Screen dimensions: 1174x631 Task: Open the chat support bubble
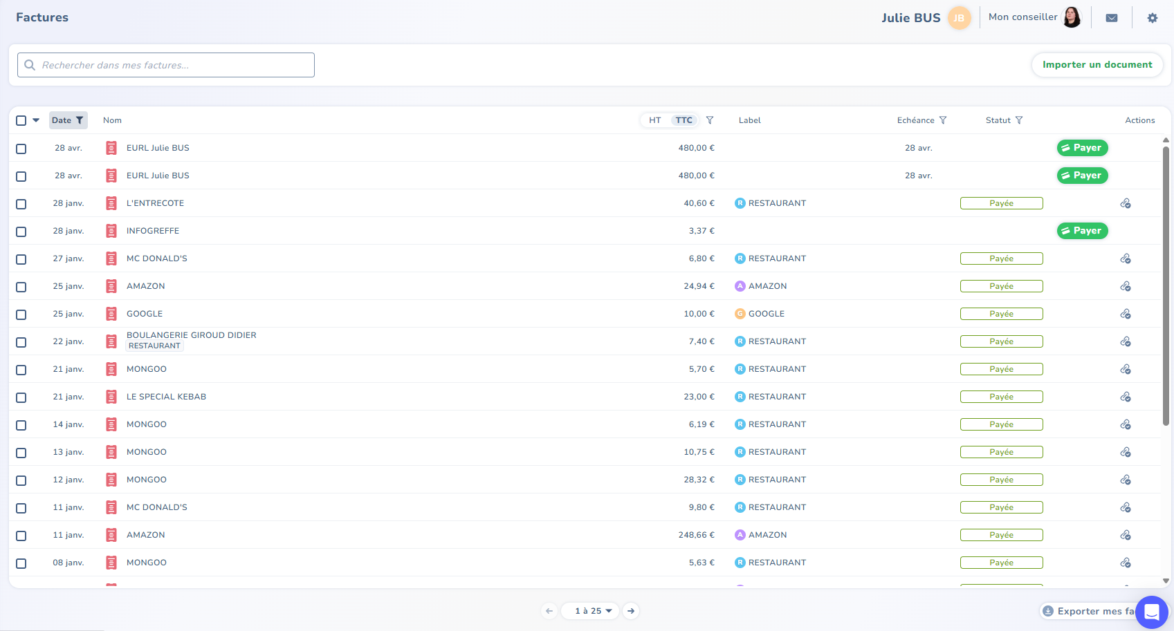click(x=1152, y=612)
